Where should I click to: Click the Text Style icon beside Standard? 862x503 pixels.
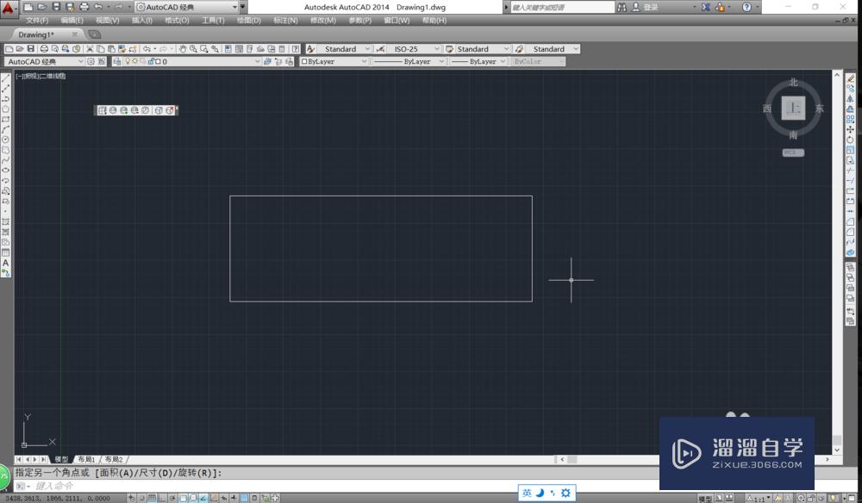tap(310, 49)
